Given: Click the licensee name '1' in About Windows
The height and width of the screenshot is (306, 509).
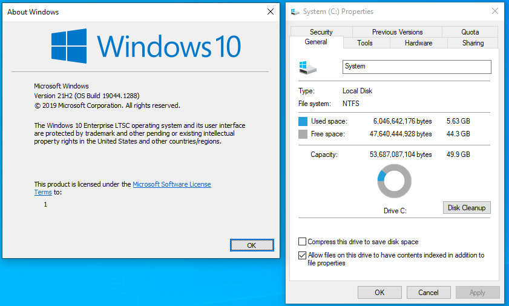Looking at the screenshot, I should (45, 204).
